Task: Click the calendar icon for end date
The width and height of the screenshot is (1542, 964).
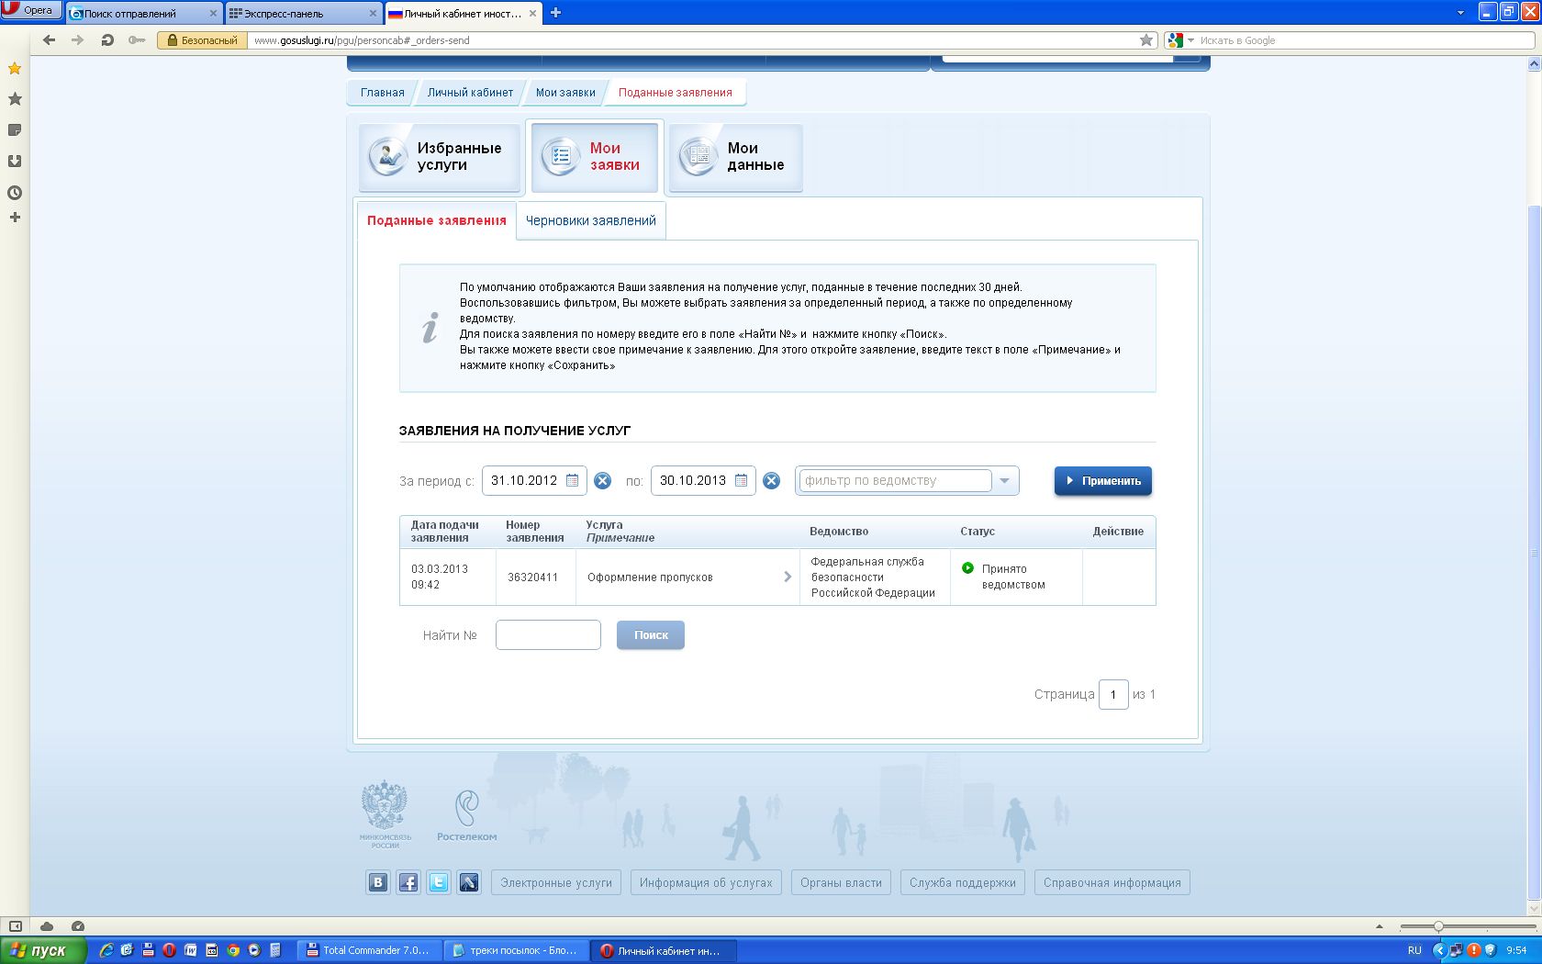Action: (741, 480)
